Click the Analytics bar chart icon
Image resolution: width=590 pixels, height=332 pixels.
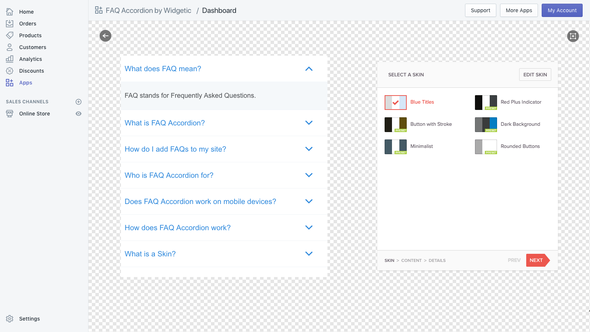(x=10, y=59)
